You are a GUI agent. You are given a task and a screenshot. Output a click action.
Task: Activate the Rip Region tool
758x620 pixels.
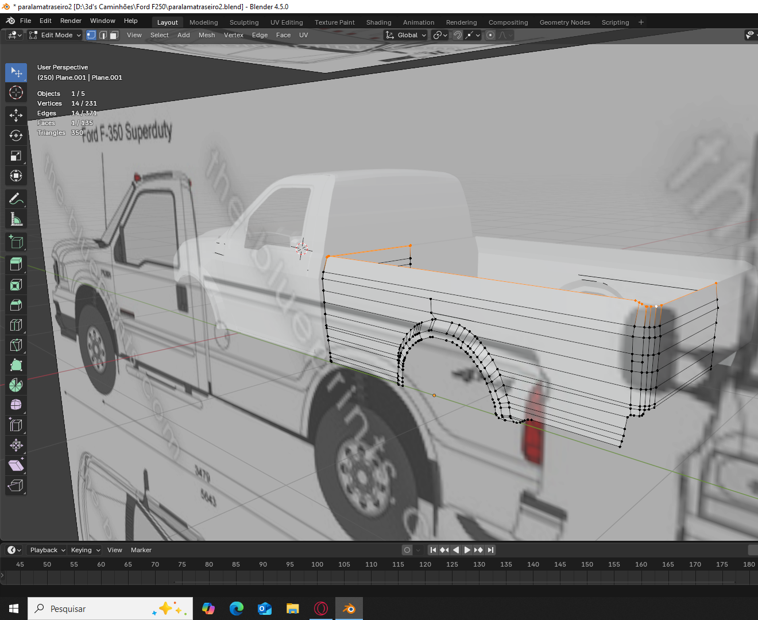pos(16,486)
